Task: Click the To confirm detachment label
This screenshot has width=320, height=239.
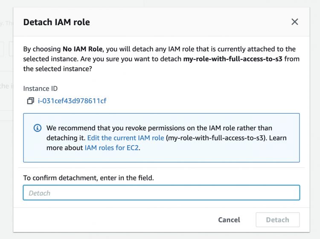Action: pyautogui.click(x=88, y=178)
